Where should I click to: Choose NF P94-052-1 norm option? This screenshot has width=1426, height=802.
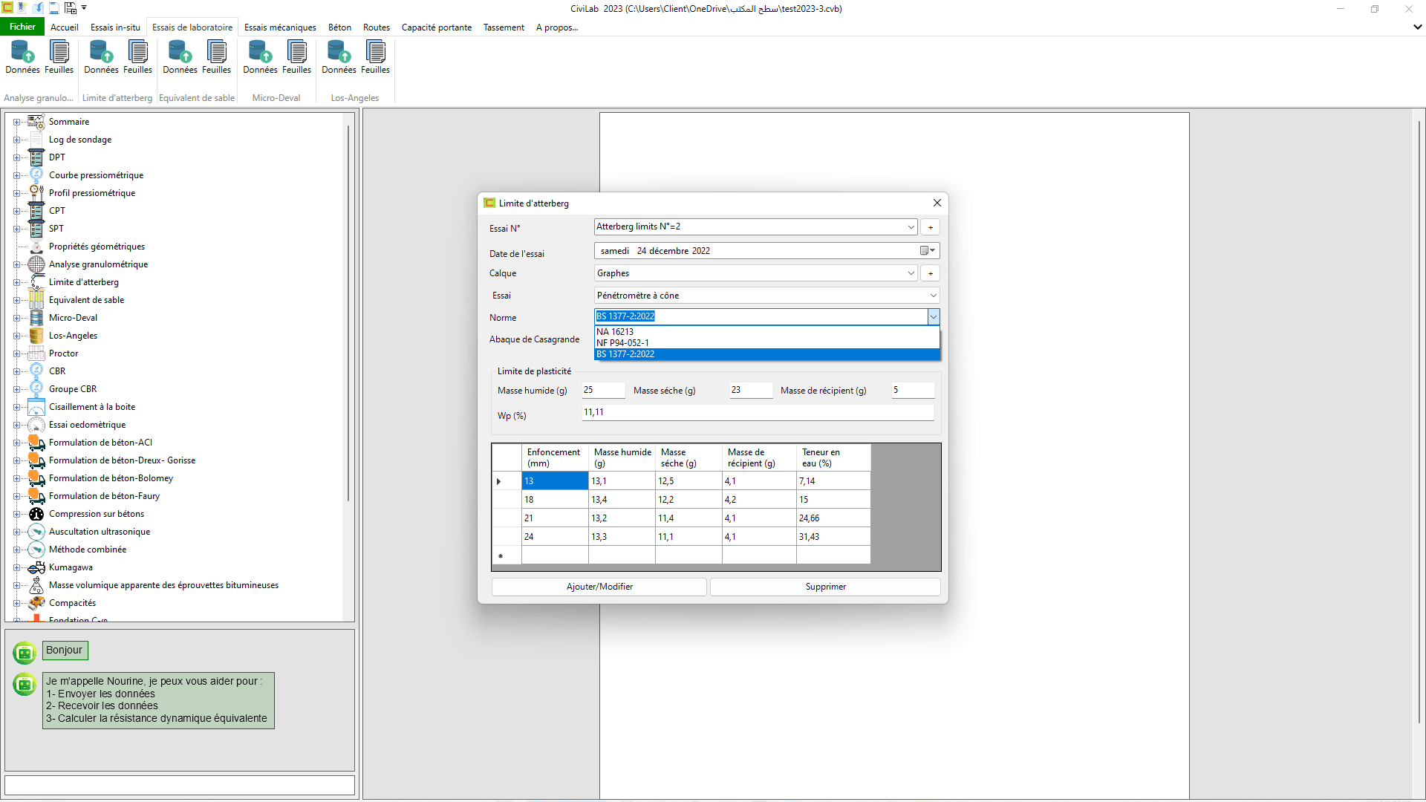766,343
